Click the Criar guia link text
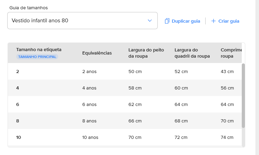The image size is (259, 155). tap(229, 21)
